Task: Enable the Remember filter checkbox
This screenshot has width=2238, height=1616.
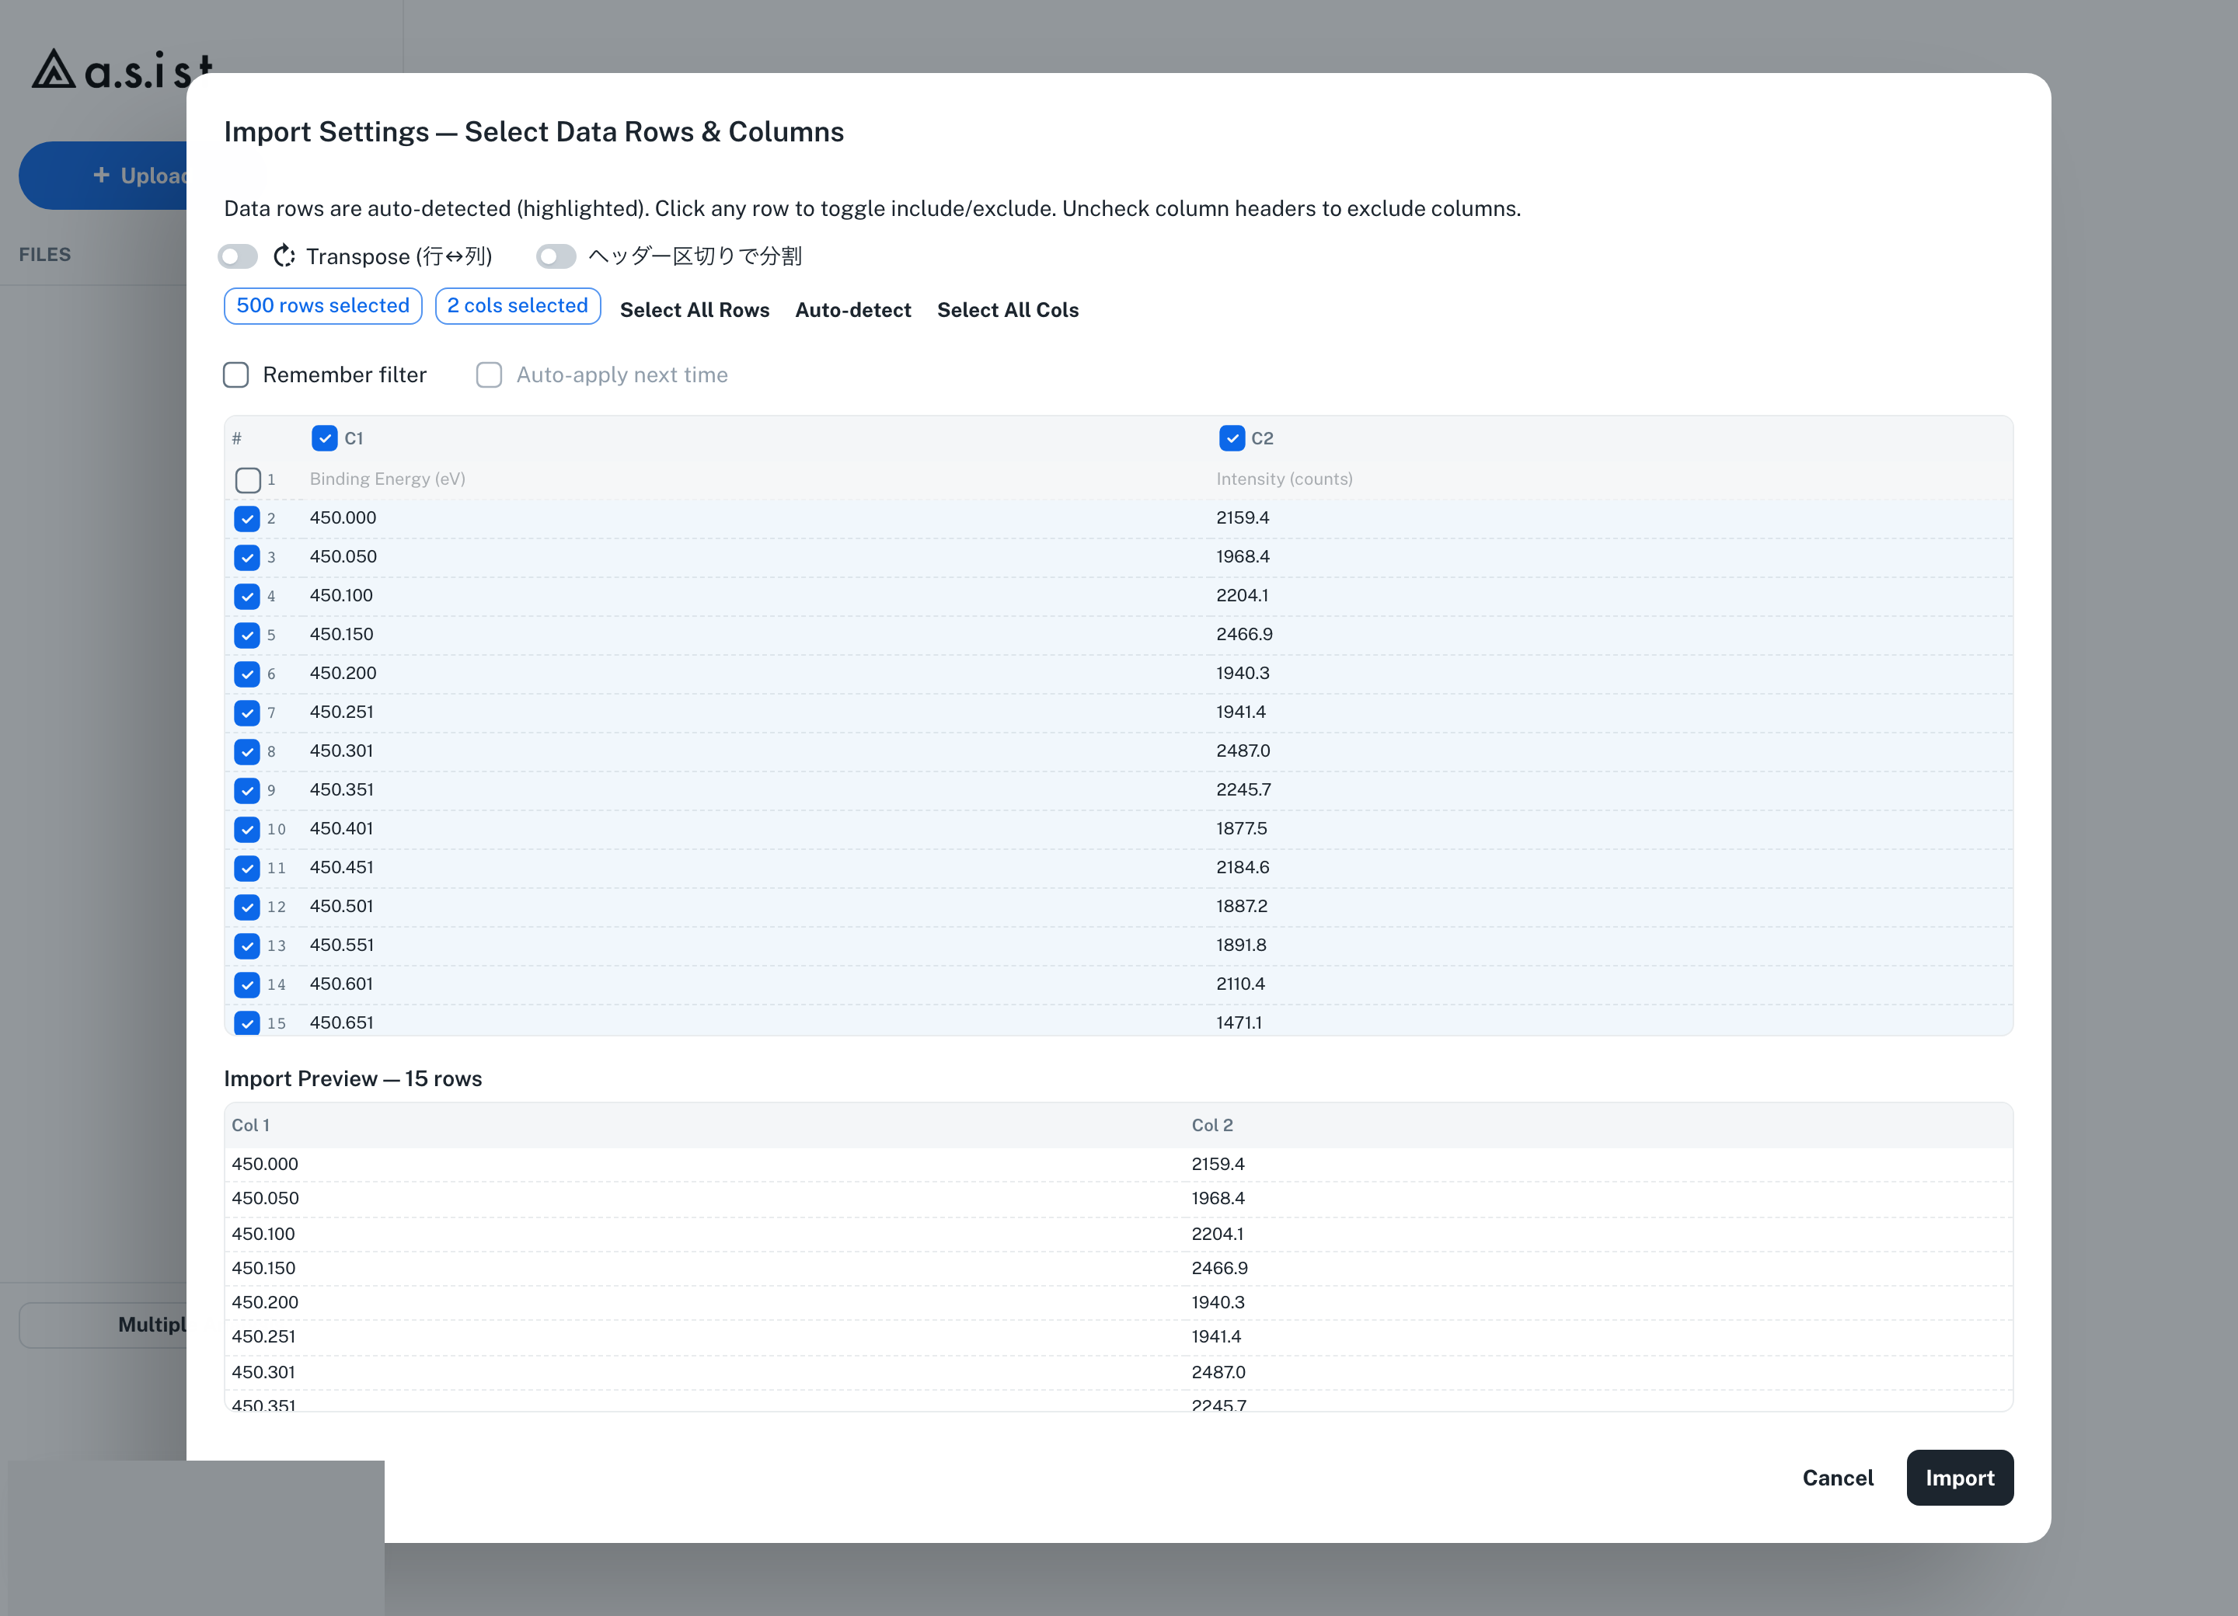Action: click(x=235, y=375)
